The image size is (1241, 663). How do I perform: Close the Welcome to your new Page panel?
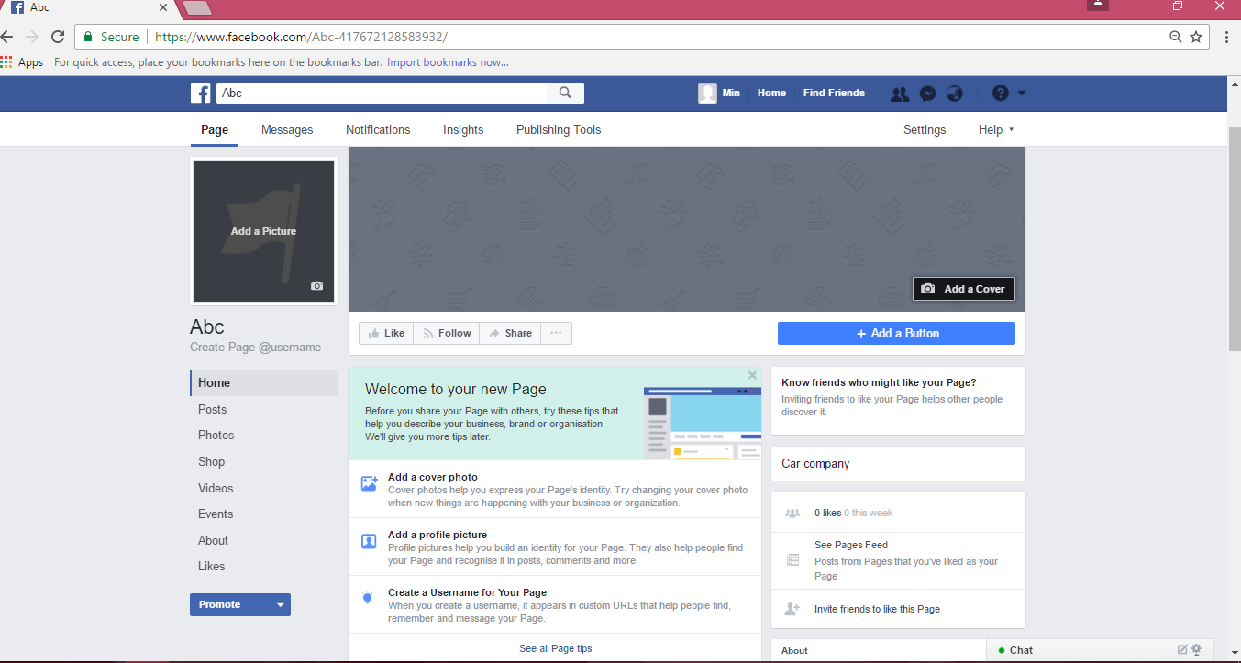752,375
